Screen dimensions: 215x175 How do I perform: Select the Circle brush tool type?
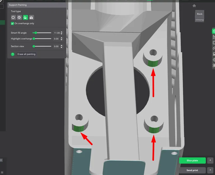click(13, 17)
